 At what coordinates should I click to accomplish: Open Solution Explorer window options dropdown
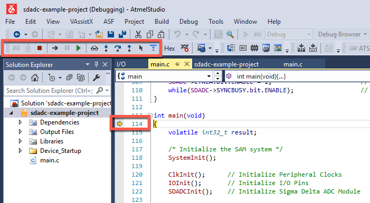(x=88, y=64)
